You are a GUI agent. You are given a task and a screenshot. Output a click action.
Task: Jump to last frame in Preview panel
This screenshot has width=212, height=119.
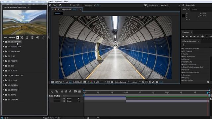pyautogui.click(x=198, y=36)
